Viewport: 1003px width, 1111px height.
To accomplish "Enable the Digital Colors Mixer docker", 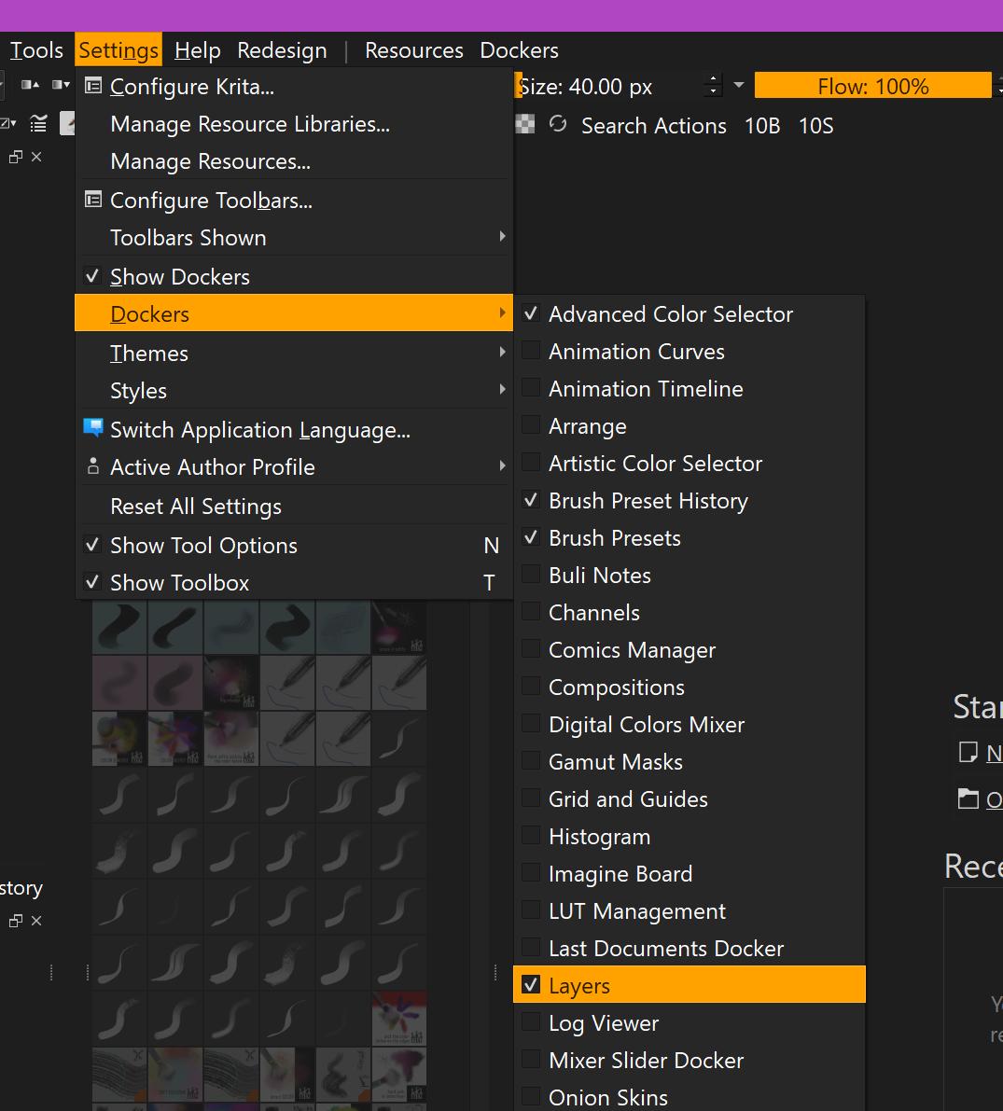I will 689,724.
